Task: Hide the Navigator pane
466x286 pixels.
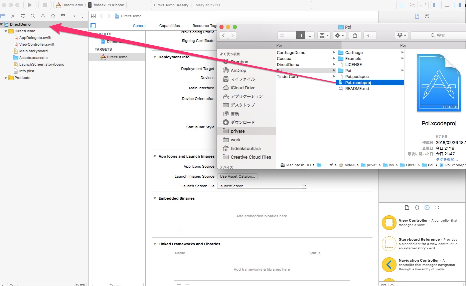Action: (x=436, y=5)
